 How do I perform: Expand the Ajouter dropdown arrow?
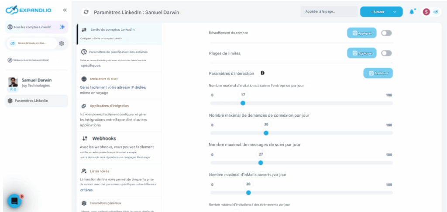pyautogui.click(x=395, y=12)
